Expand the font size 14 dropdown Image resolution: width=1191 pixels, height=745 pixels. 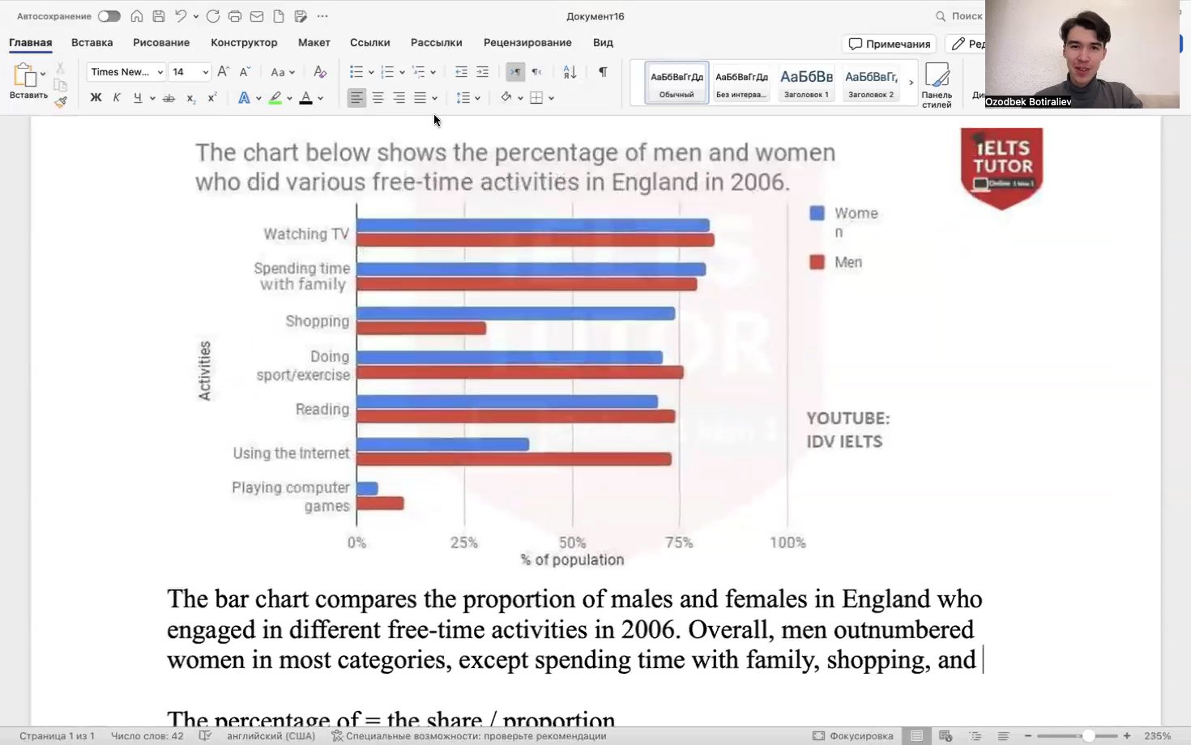(205, 72)
